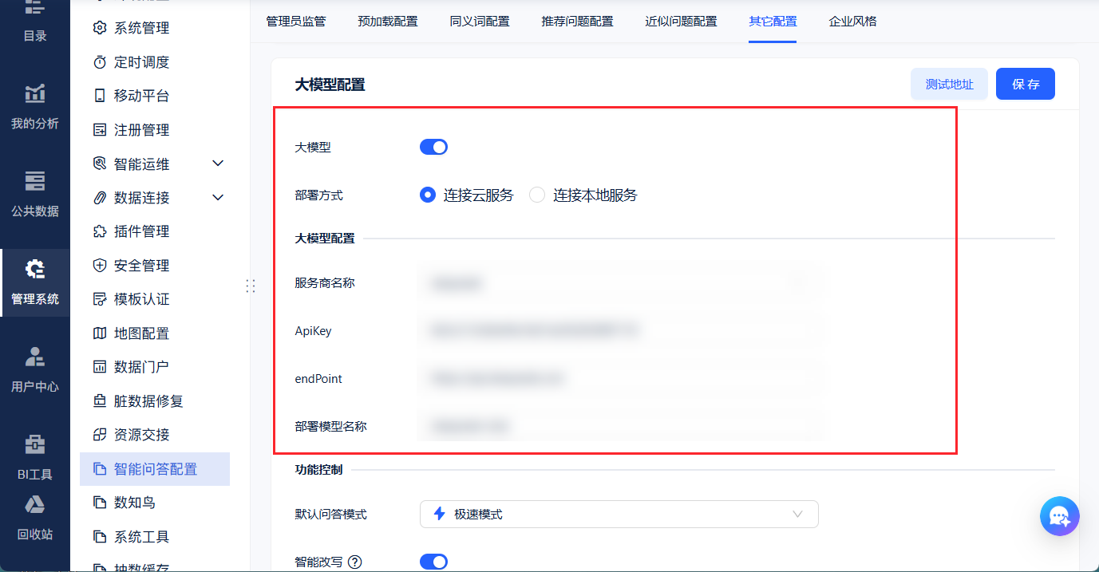Click the 插件管理 puzzle icon

pos(100,231)
